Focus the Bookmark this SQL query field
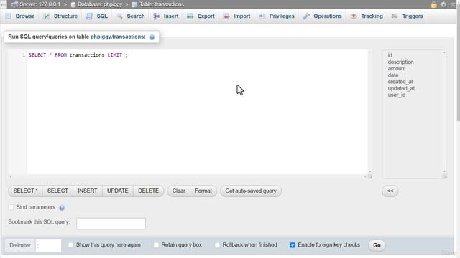 (x=111, y=224)
